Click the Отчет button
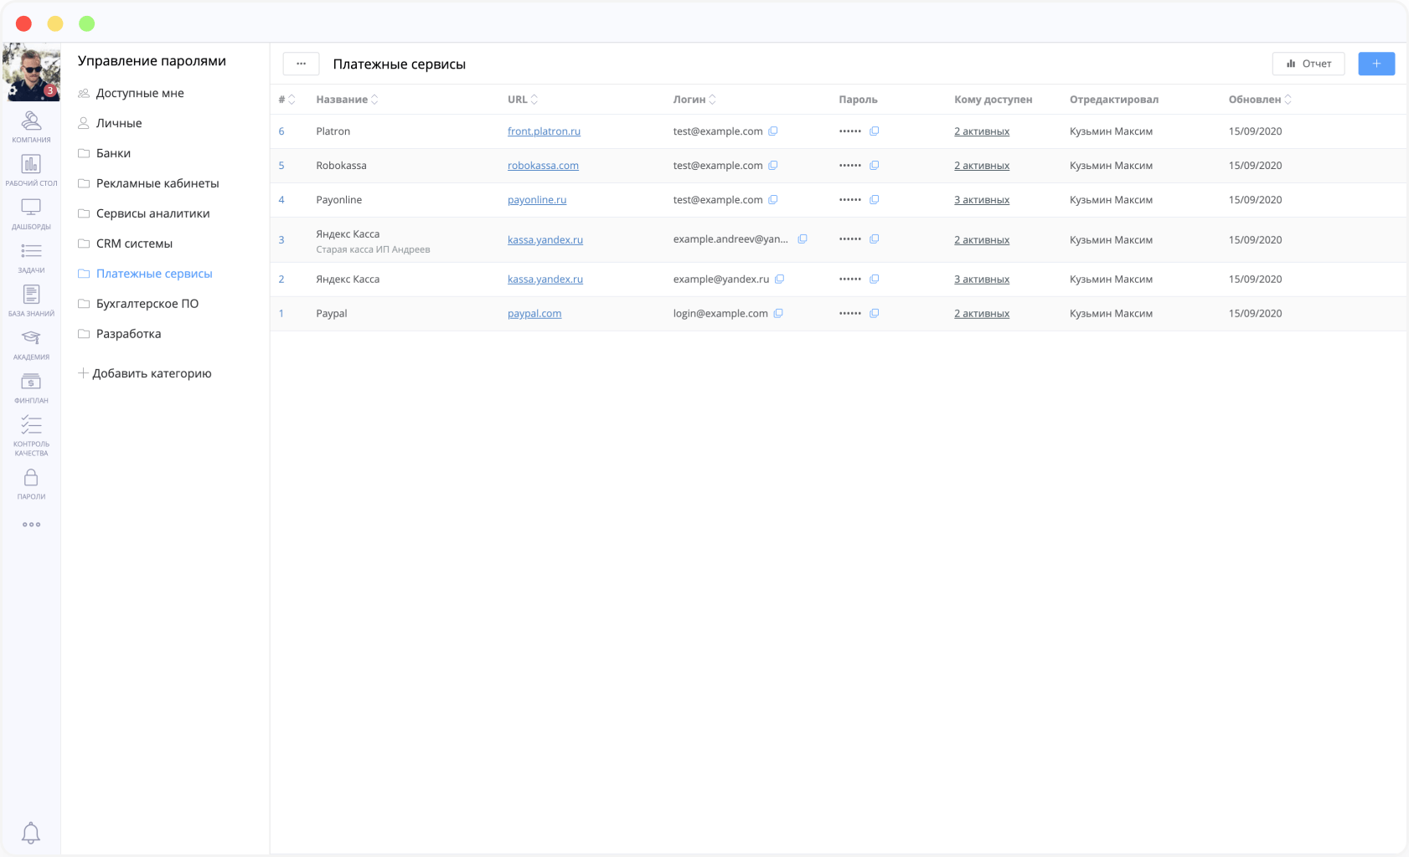1409x857 pixels. click(1308, 64)
